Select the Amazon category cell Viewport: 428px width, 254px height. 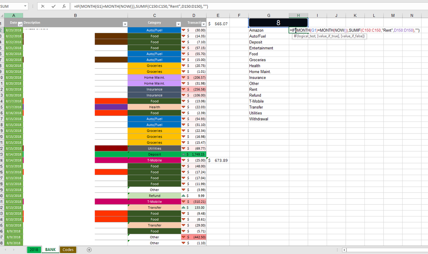coord(269,30)
